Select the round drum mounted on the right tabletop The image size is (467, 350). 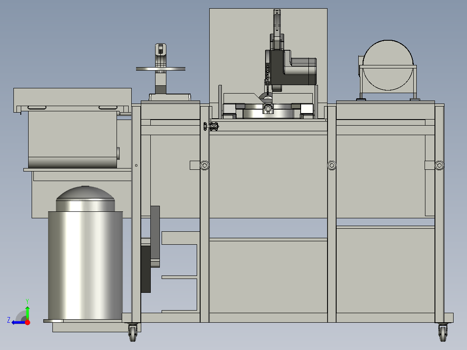[388, 65]
